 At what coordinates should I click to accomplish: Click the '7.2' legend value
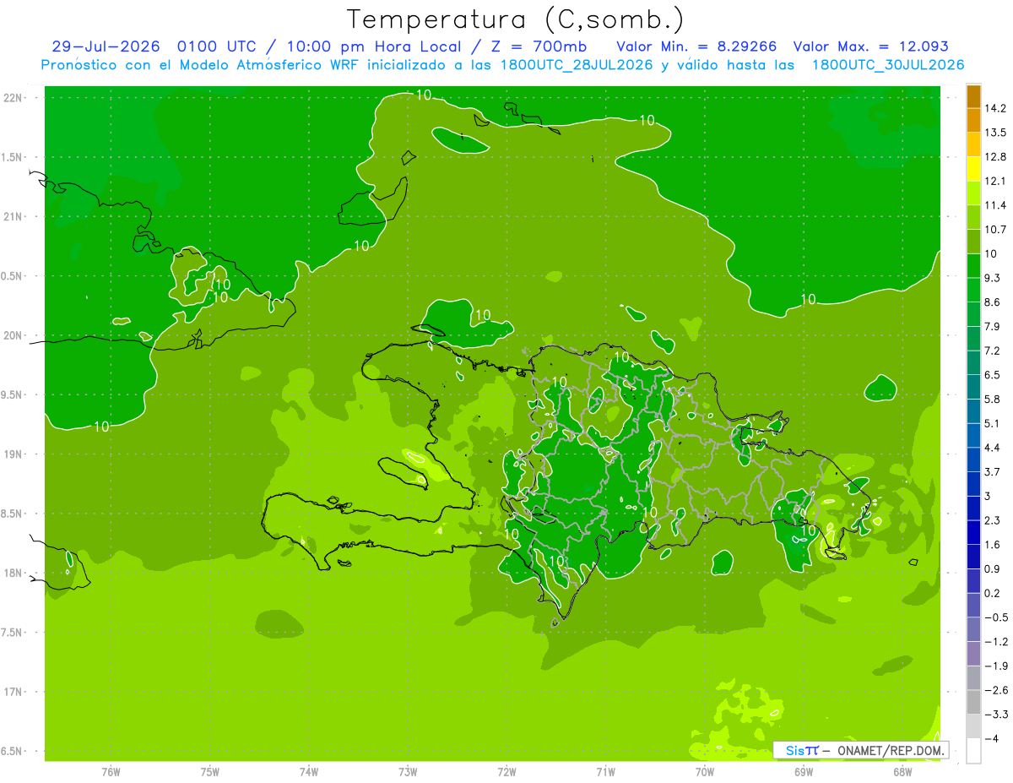[993, 351]
